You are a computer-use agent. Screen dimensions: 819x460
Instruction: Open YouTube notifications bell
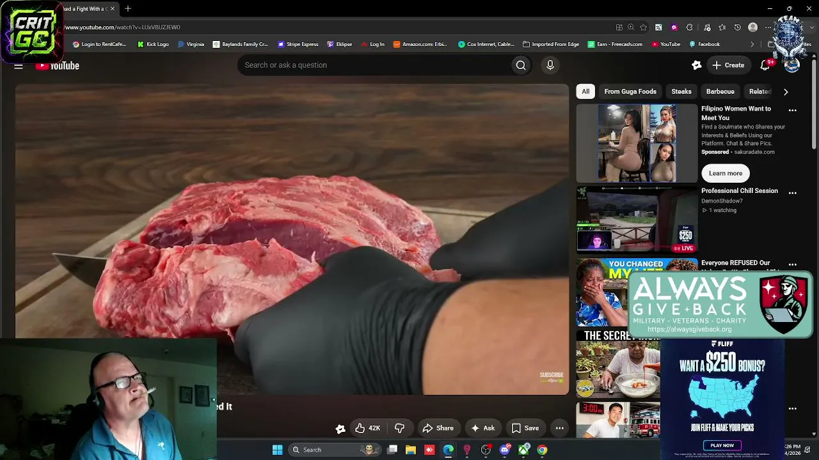click(x=765, y=65)
